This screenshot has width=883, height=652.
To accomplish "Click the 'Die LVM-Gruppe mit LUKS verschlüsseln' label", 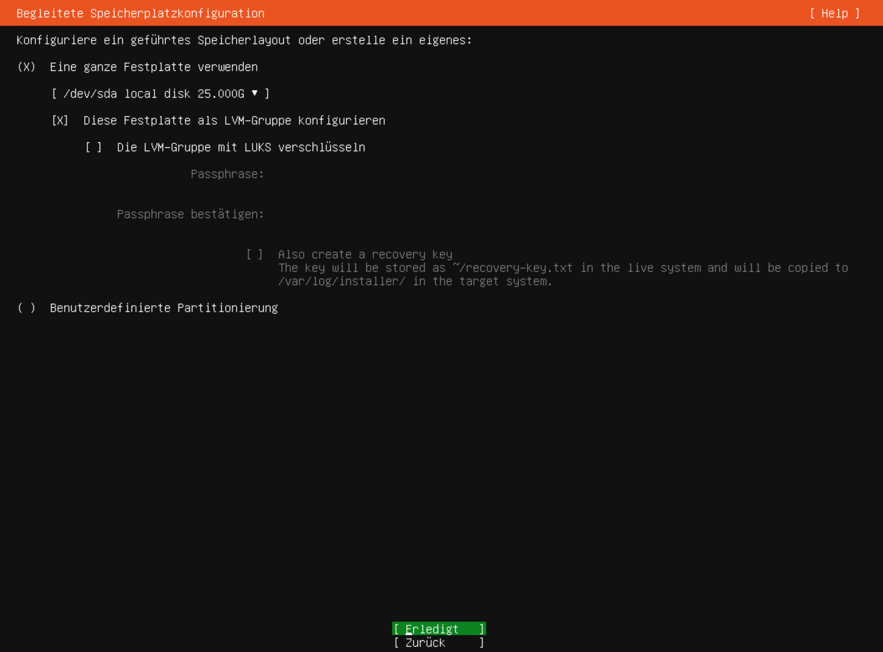I will [x=241, y=147].
